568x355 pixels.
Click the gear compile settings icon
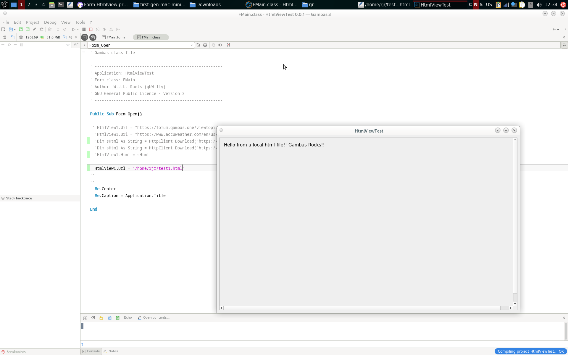[x=50, y=29]
